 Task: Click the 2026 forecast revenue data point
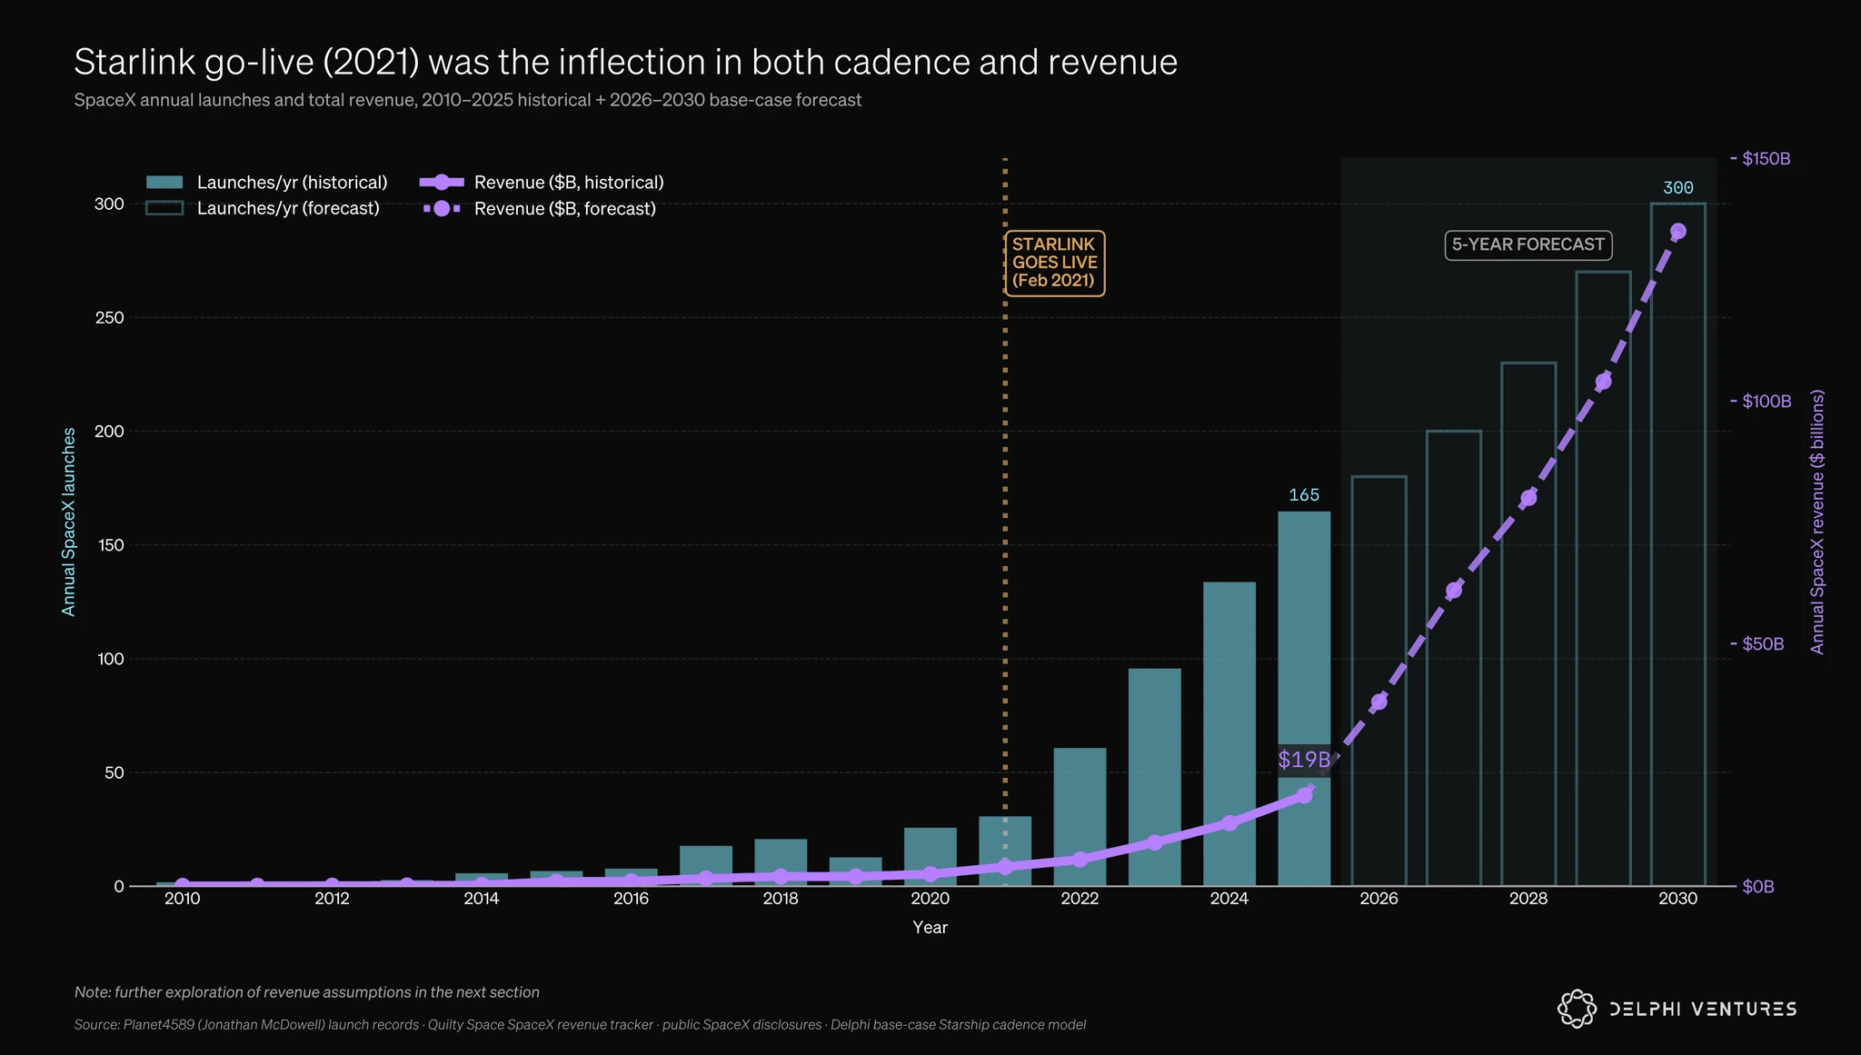tap(1378, 702)
